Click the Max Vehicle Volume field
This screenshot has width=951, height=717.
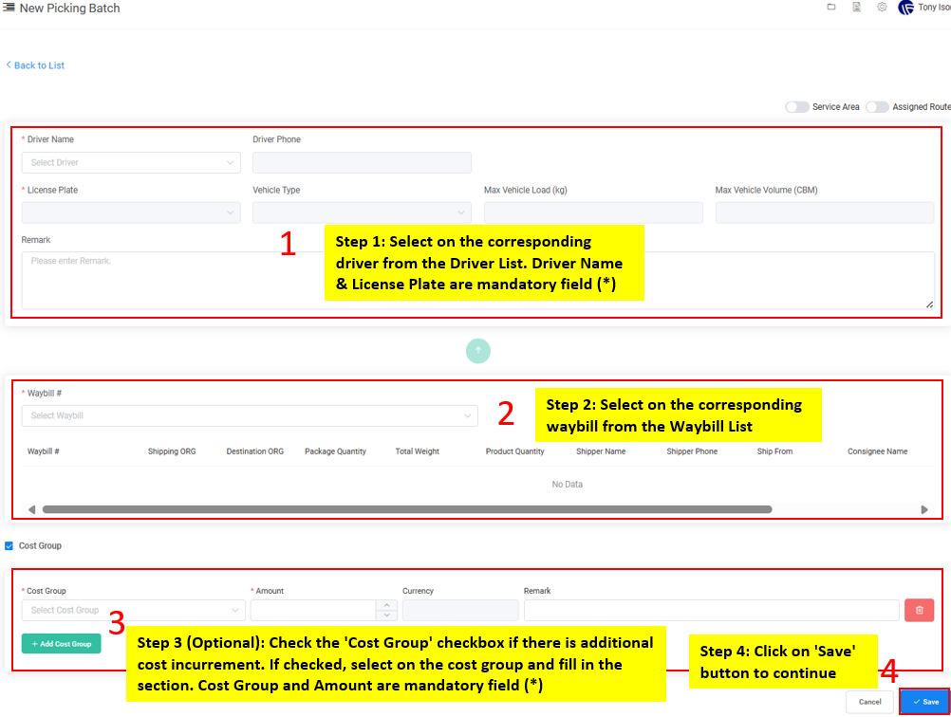point(824,212)
